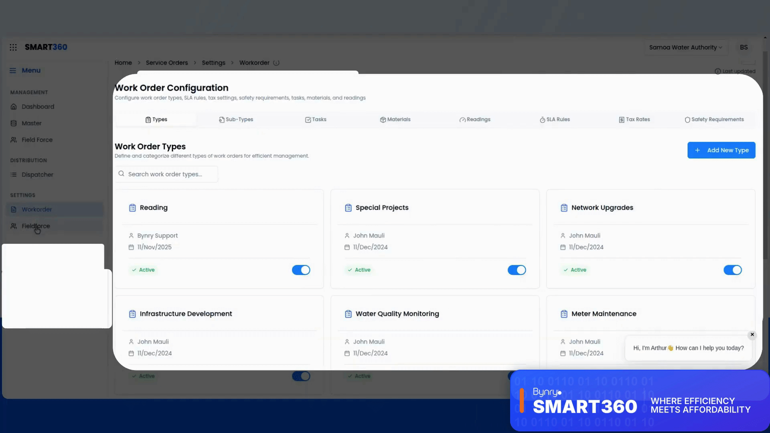Click the Add New Type button

click(721, 150)
